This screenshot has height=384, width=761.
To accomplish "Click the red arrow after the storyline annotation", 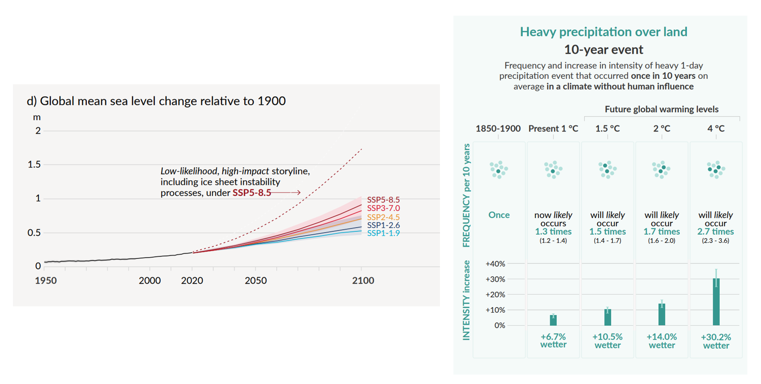I will 286,193.
